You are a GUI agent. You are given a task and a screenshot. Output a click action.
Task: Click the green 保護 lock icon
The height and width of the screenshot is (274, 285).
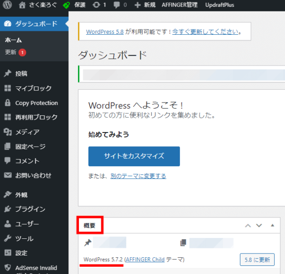(66, 5)
